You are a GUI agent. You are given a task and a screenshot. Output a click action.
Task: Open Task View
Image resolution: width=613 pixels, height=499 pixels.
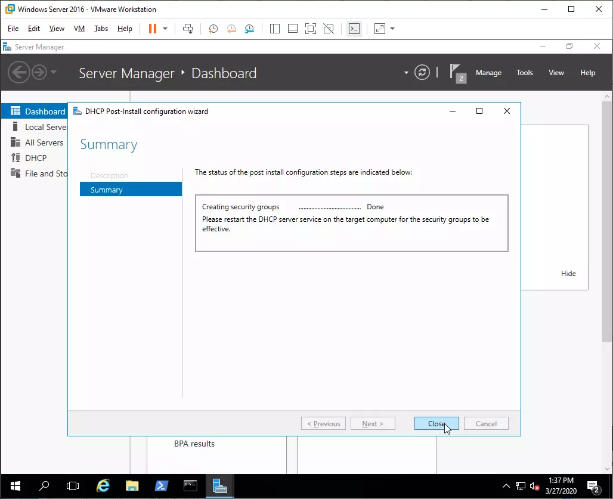point(73,486)
